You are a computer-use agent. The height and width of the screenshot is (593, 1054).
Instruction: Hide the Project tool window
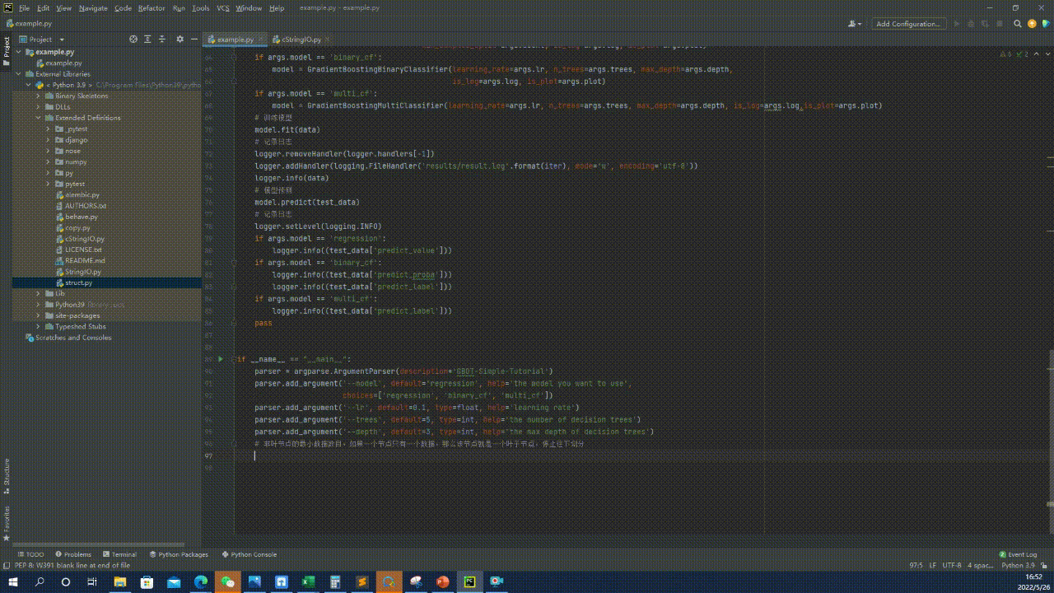[194, 39]
